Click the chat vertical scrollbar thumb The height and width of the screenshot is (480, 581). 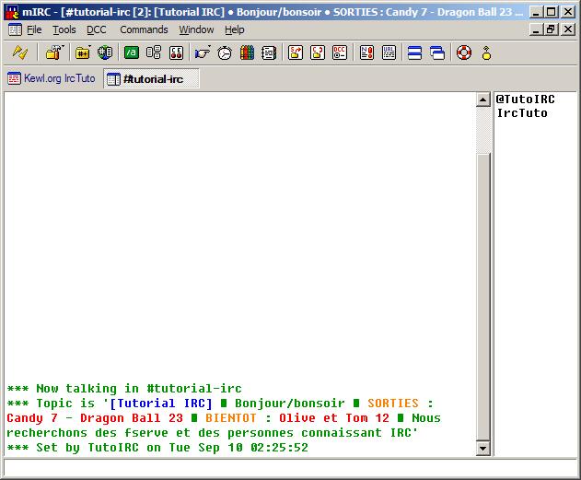click(482, 297)
